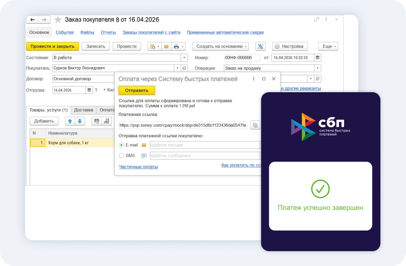Expand the Операция dropdown arrow

coord(318,68)
